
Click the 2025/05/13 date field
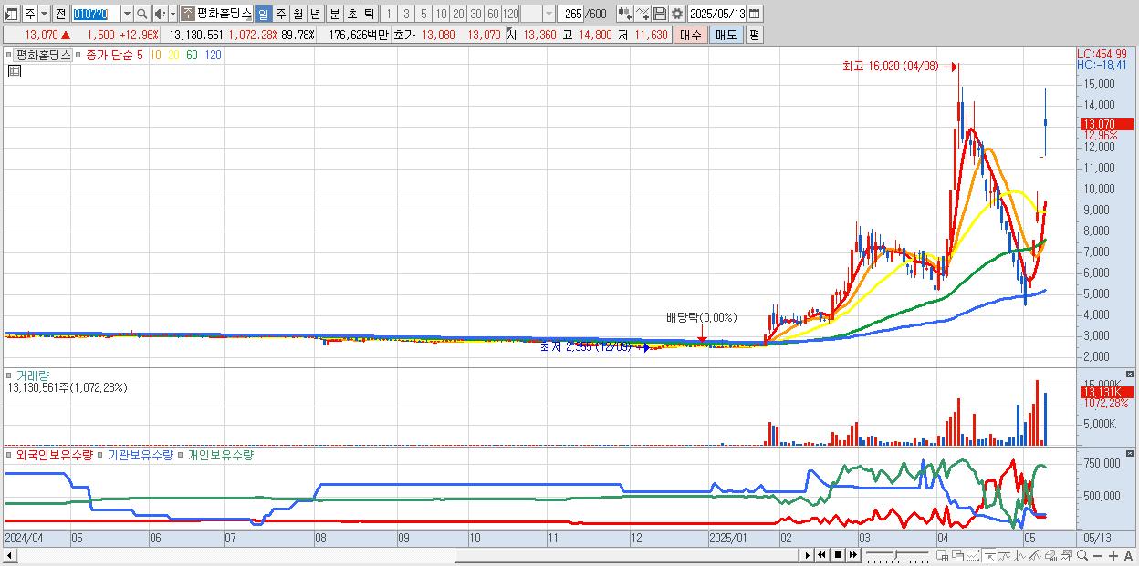718,14
